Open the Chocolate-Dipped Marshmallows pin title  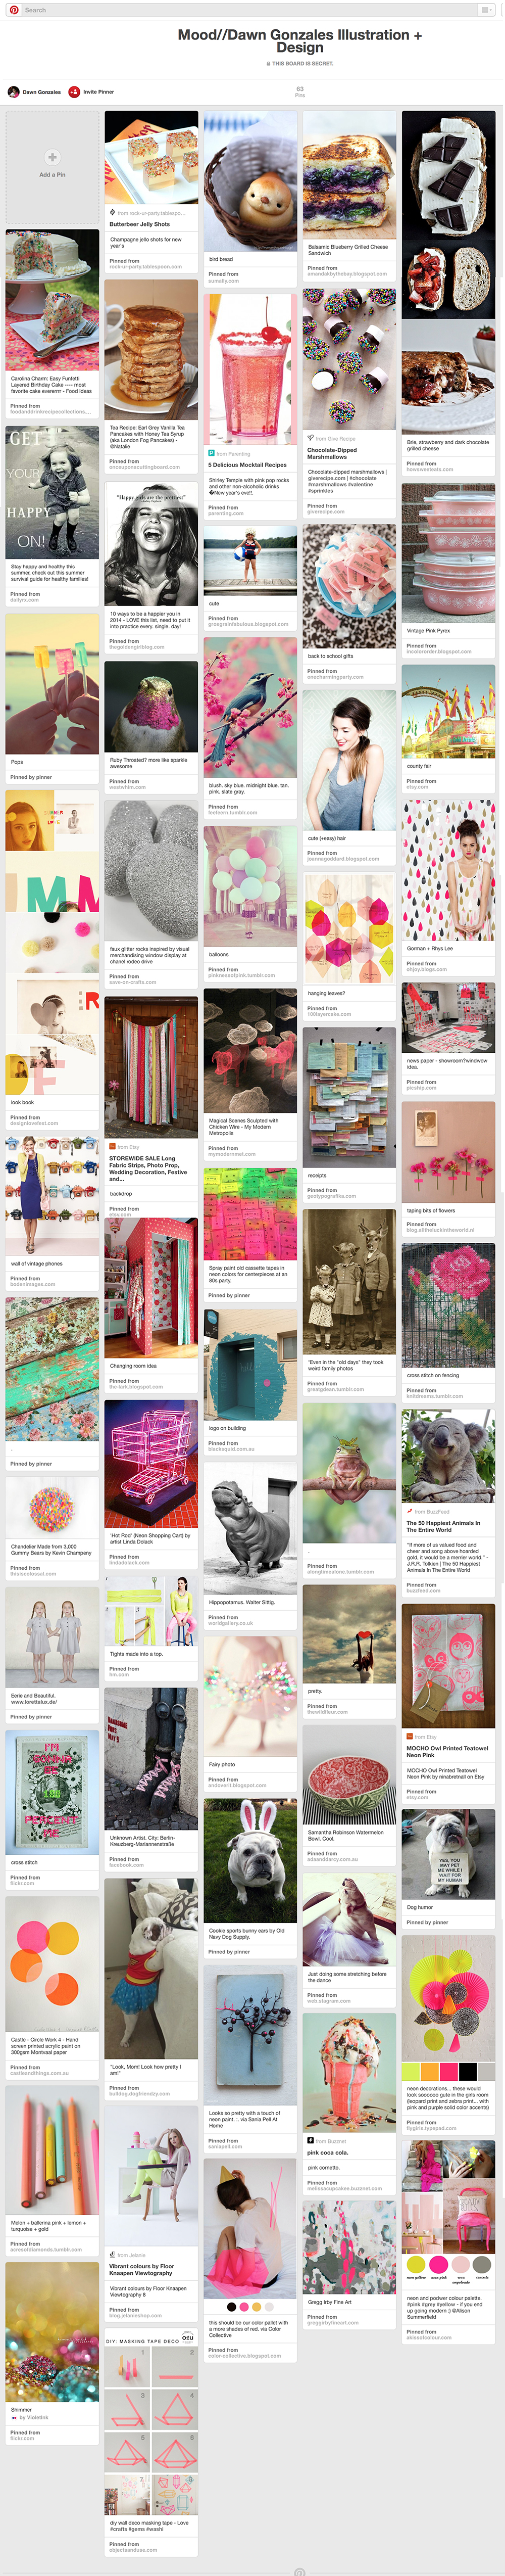point(332,453)
